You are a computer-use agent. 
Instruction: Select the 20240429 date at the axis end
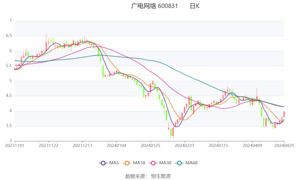tap(284, 145)
